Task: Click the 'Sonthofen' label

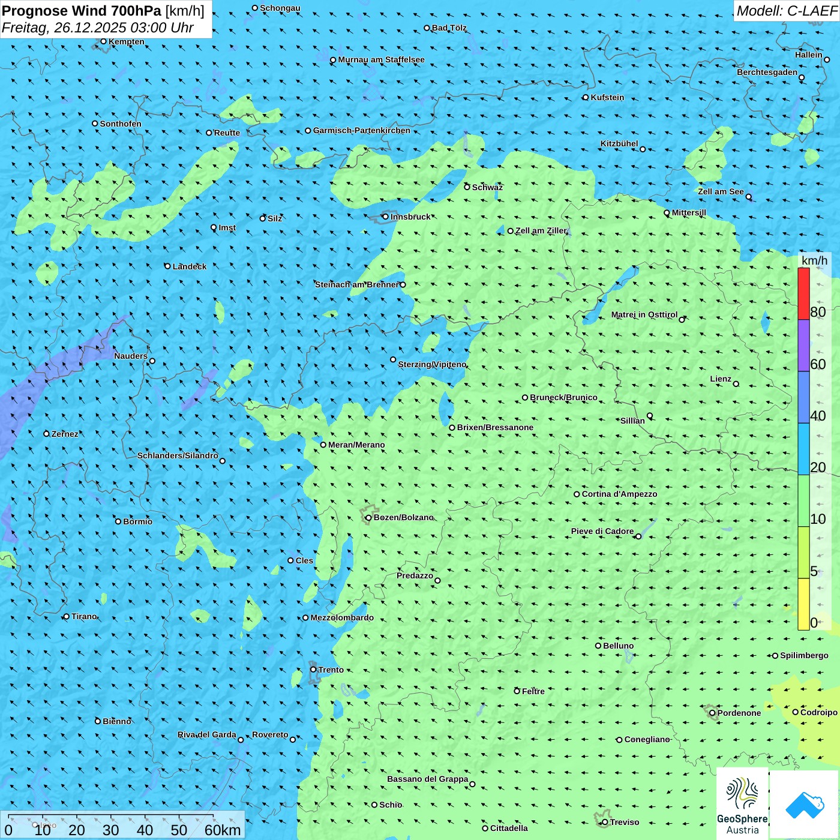Action: pos(121,124)
